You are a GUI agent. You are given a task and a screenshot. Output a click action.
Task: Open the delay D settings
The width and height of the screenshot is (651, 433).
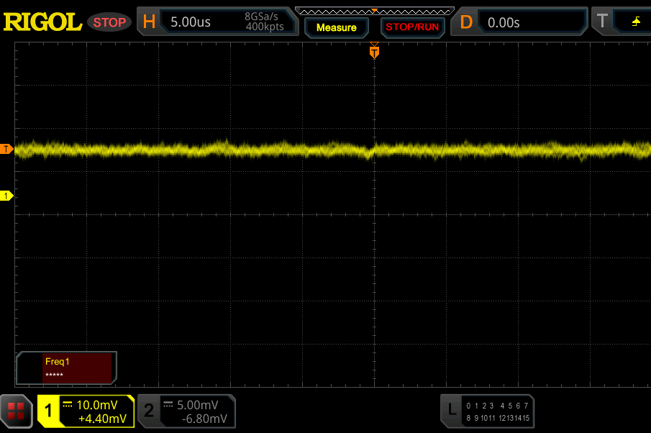466,22
